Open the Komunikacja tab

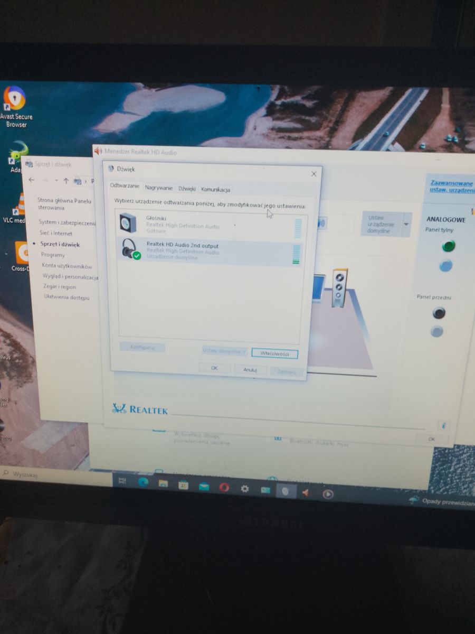point(215,190)
